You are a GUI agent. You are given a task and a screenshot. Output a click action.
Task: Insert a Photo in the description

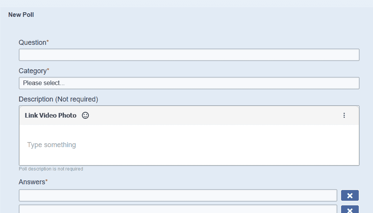pyautogui.click(x=67, y=115)
